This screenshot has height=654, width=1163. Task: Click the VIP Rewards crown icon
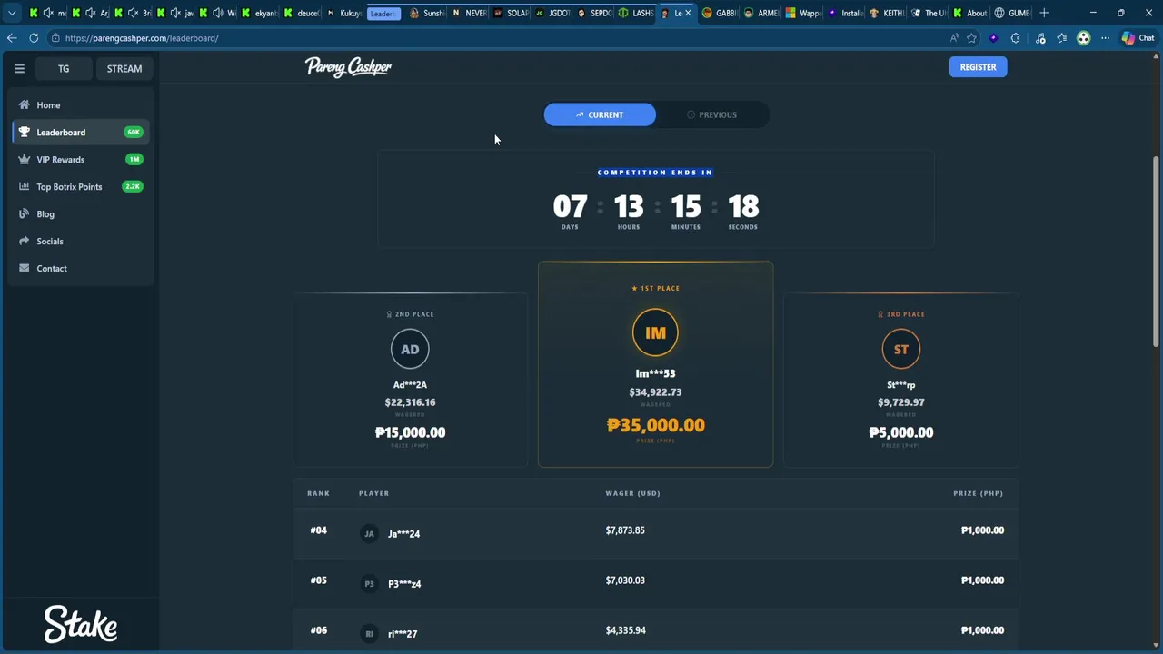pos(25,160)
